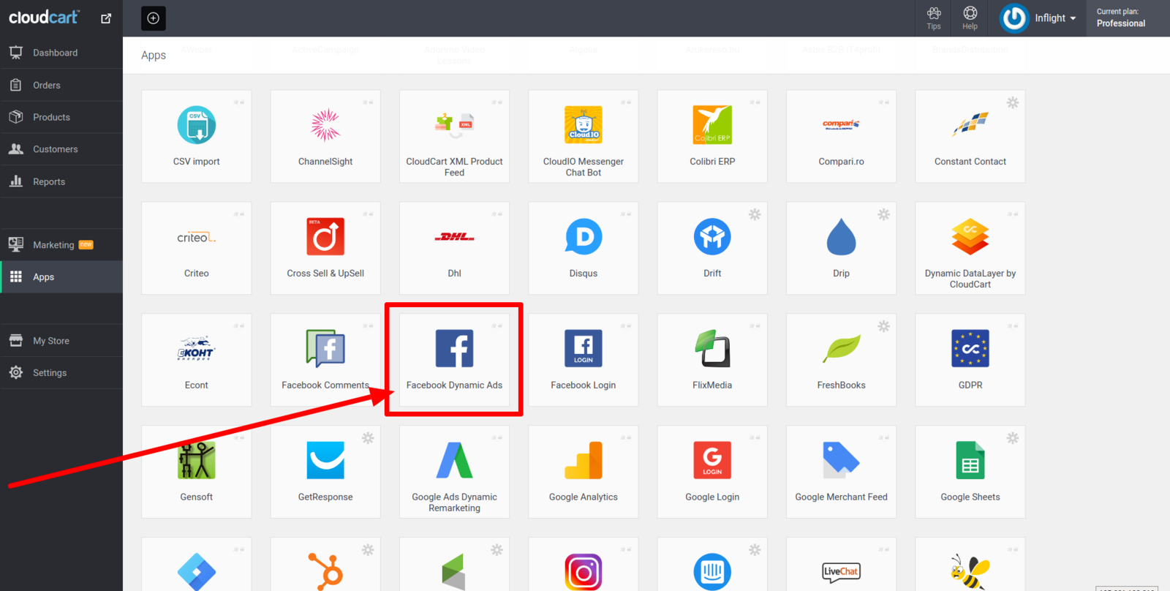Open My Store in the sidebar
This screenshot has height=591, width=1170.
[x=61, y=341]
